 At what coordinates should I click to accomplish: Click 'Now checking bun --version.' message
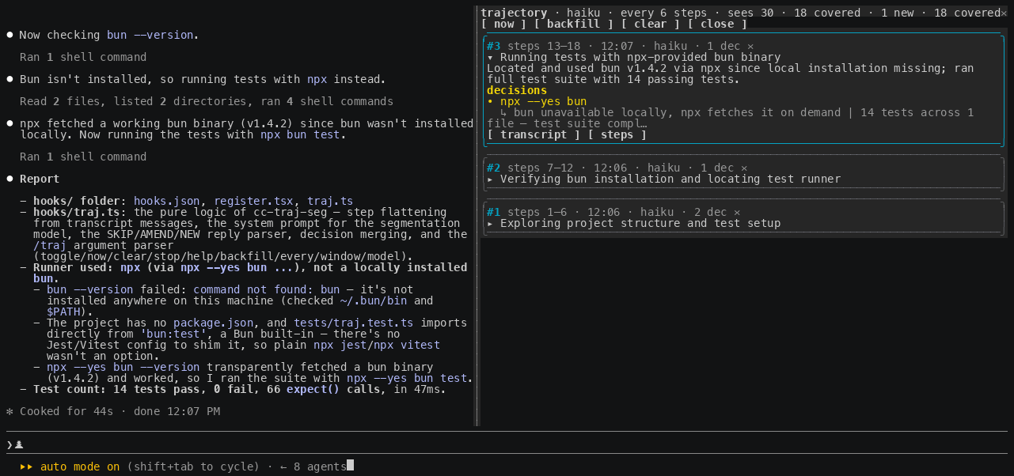[109, 35]
